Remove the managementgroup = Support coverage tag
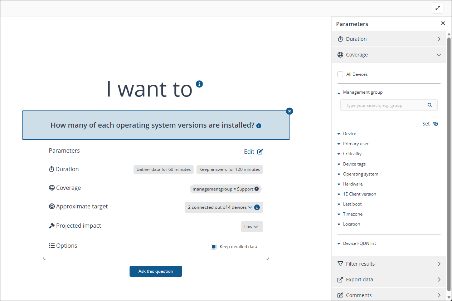Viewport: 452px width, 301px height. click(257, 189)
